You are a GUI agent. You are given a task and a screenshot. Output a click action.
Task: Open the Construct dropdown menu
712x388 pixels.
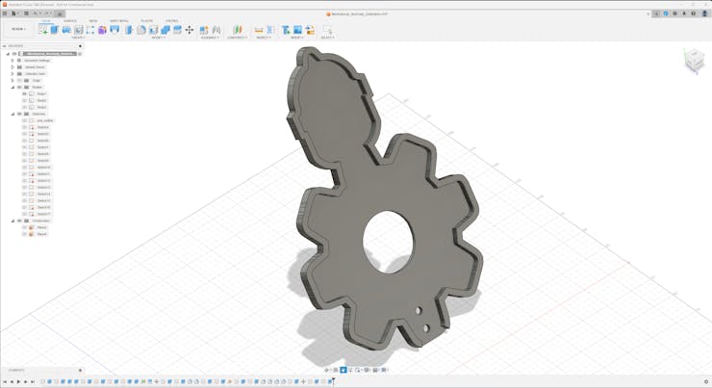(237, 38)
